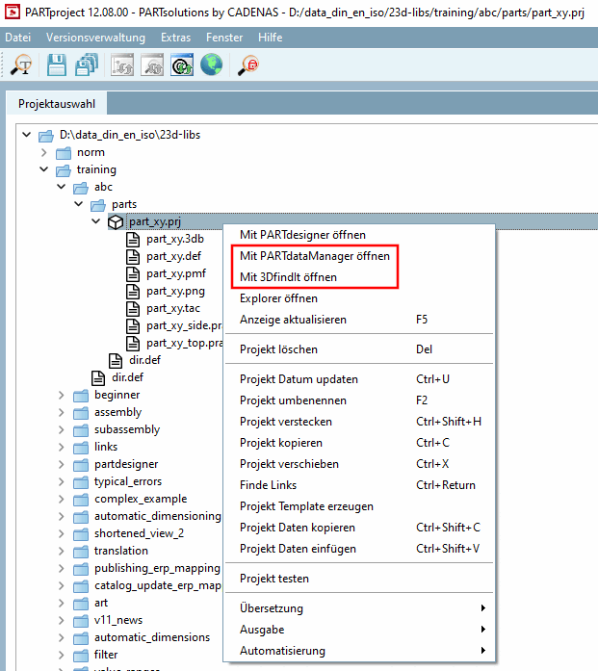This screenshot has height=671, width=598.
Task: Choose Projekt umbenennen
Action: [359, 400]
